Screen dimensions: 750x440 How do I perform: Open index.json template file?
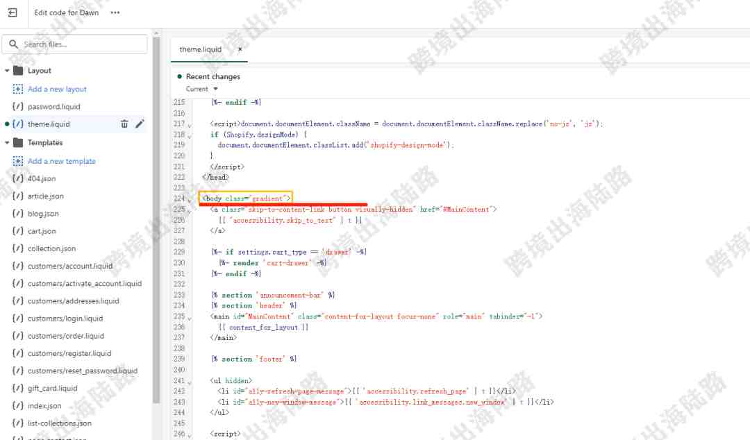point(44,405)
